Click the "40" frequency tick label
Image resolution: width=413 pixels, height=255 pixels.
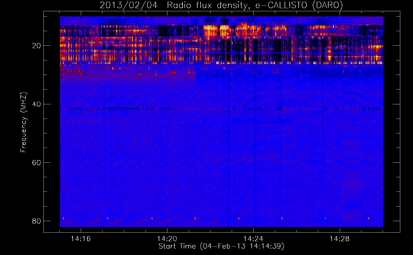click(x=37, y=104)
